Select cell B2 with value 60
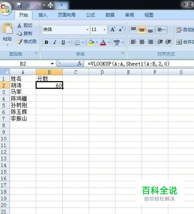Image resolution: width=194 pixels, height=214 pixels. (x=49, y=85)
